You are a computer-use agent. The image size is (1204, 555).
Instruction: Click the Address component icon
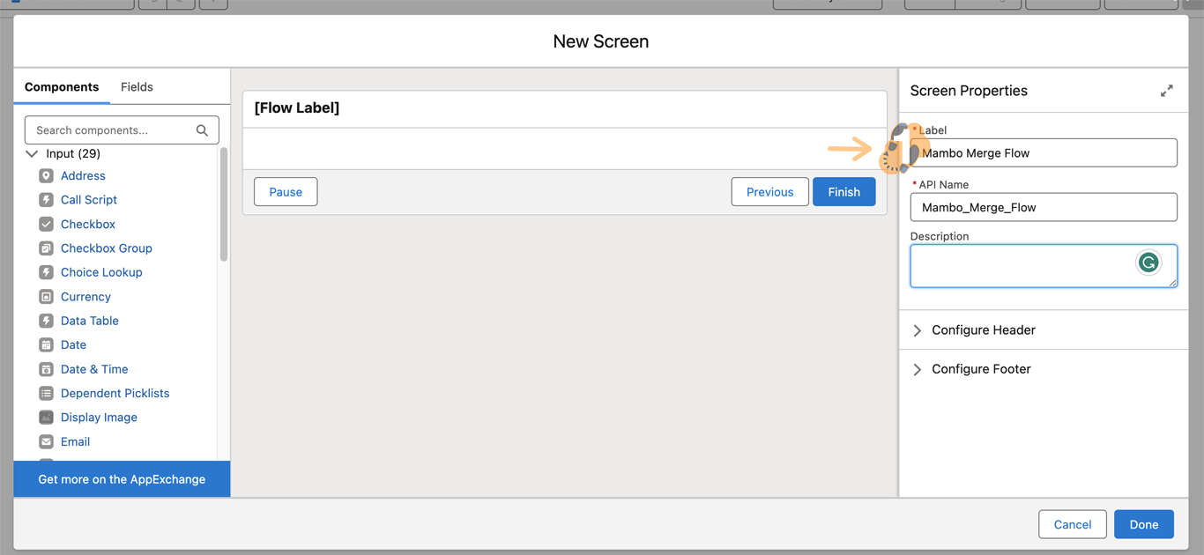click(x=46, y=176)
